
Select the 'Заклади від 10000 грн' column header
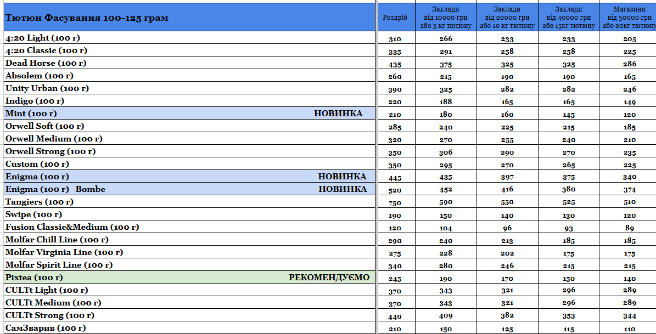coord(446,17)
